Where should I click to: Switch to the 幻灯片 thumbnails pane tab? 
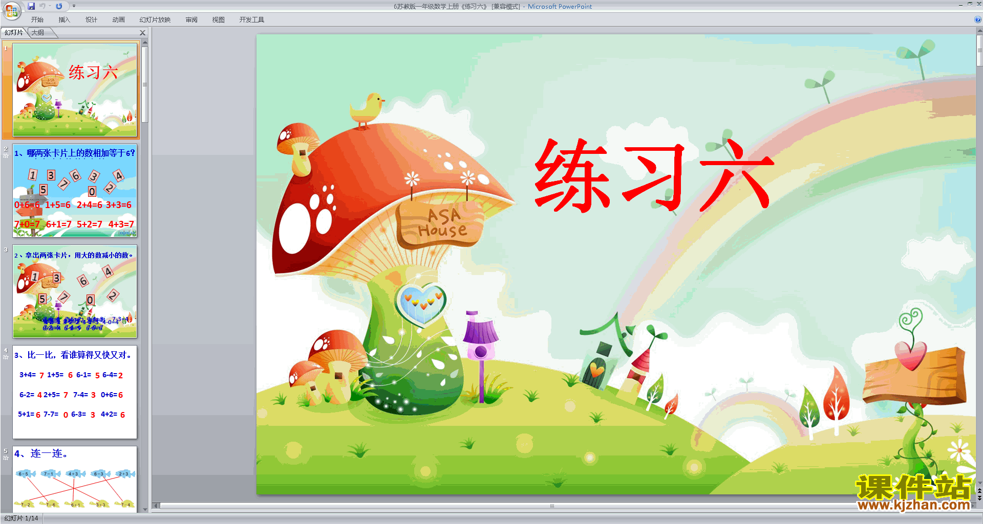(x=14, y=33)
